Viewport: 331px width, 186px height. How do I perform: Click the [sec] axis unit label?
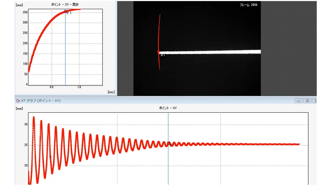(x=111, y=92)
